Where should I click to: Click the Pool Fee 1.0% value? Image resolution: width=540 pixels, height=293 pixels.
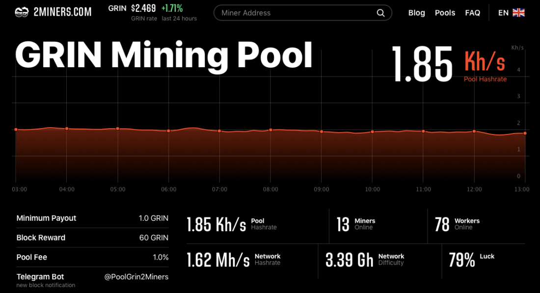point(161,257)
